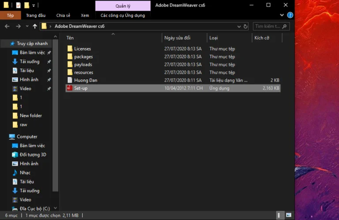Open pinned Hình ảnh in quick access

click(29, 80)
